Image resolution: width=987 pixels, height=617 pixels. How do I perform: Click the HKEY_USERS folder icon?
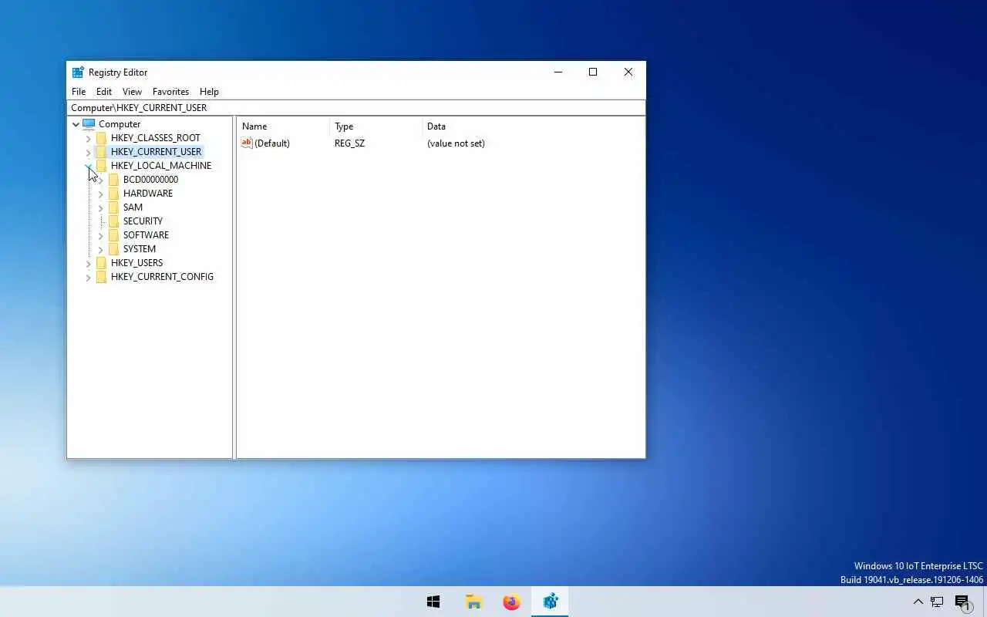point(101,263)
